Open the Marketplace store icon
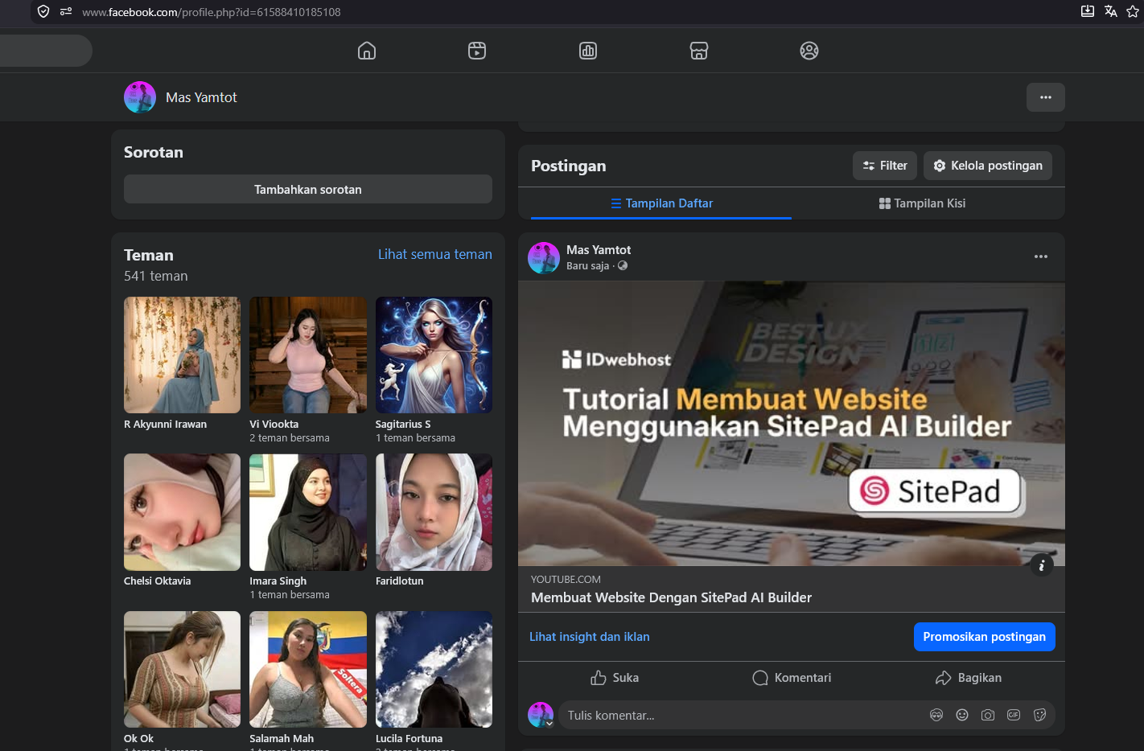Screen dimensions: 1144x751 pos(699,51)
